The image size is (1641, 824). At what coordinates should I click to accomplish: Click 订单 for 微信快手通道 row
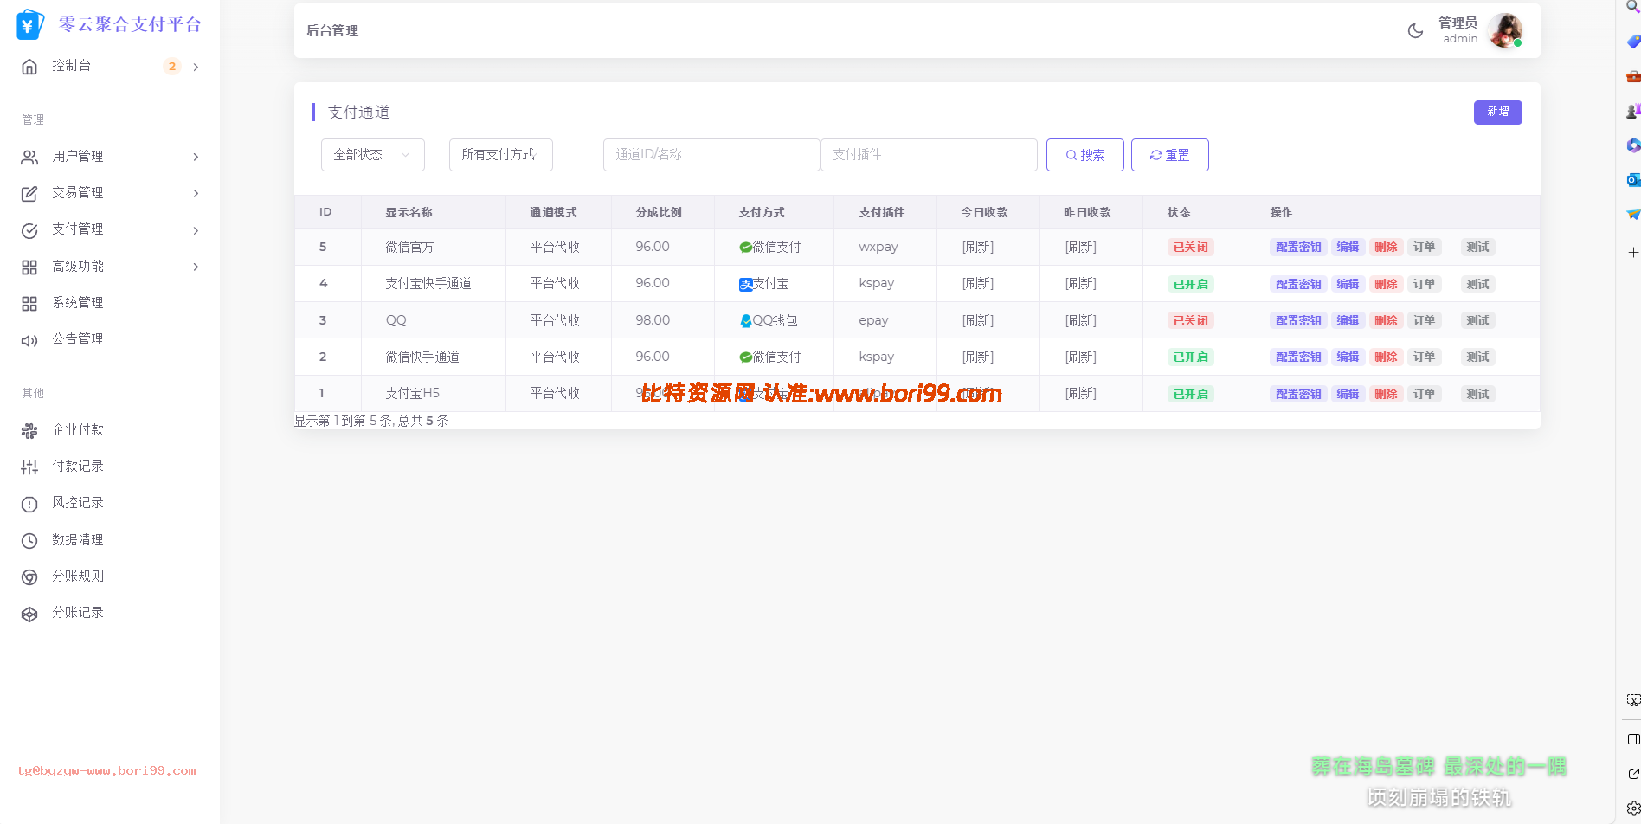pos(1424,357)
